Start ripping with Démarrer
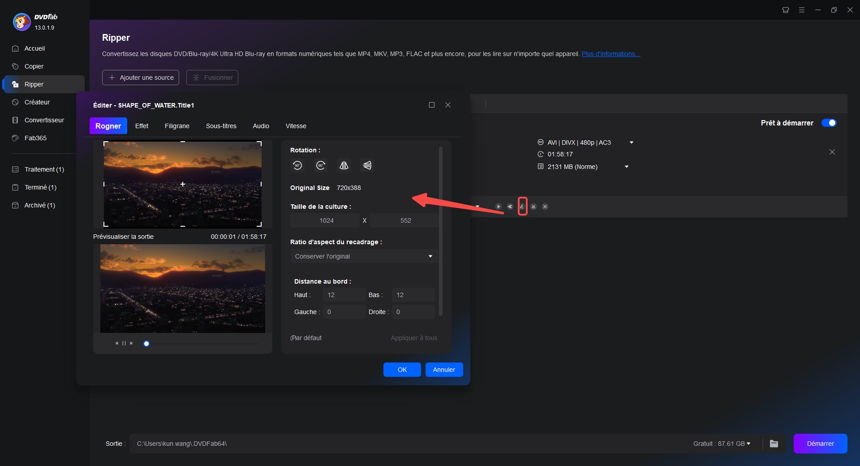860x466 pixels. [820, 444]
